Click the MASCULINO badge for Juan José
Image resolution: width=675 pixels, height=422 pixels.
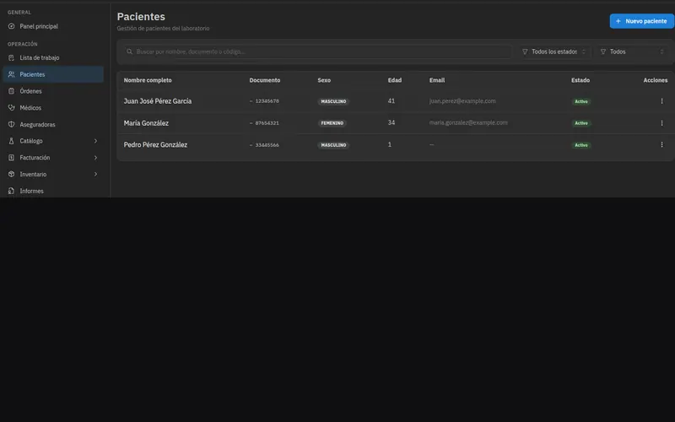point(333,101)
